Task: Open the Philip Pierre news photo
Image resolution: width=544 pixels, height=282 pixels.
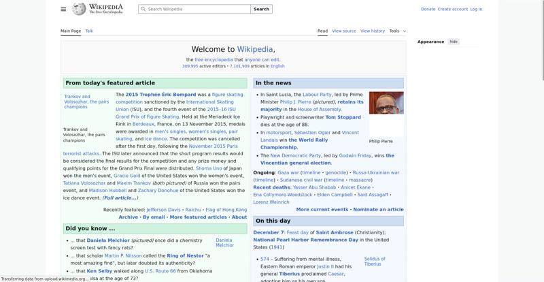Action: (386, 103)
